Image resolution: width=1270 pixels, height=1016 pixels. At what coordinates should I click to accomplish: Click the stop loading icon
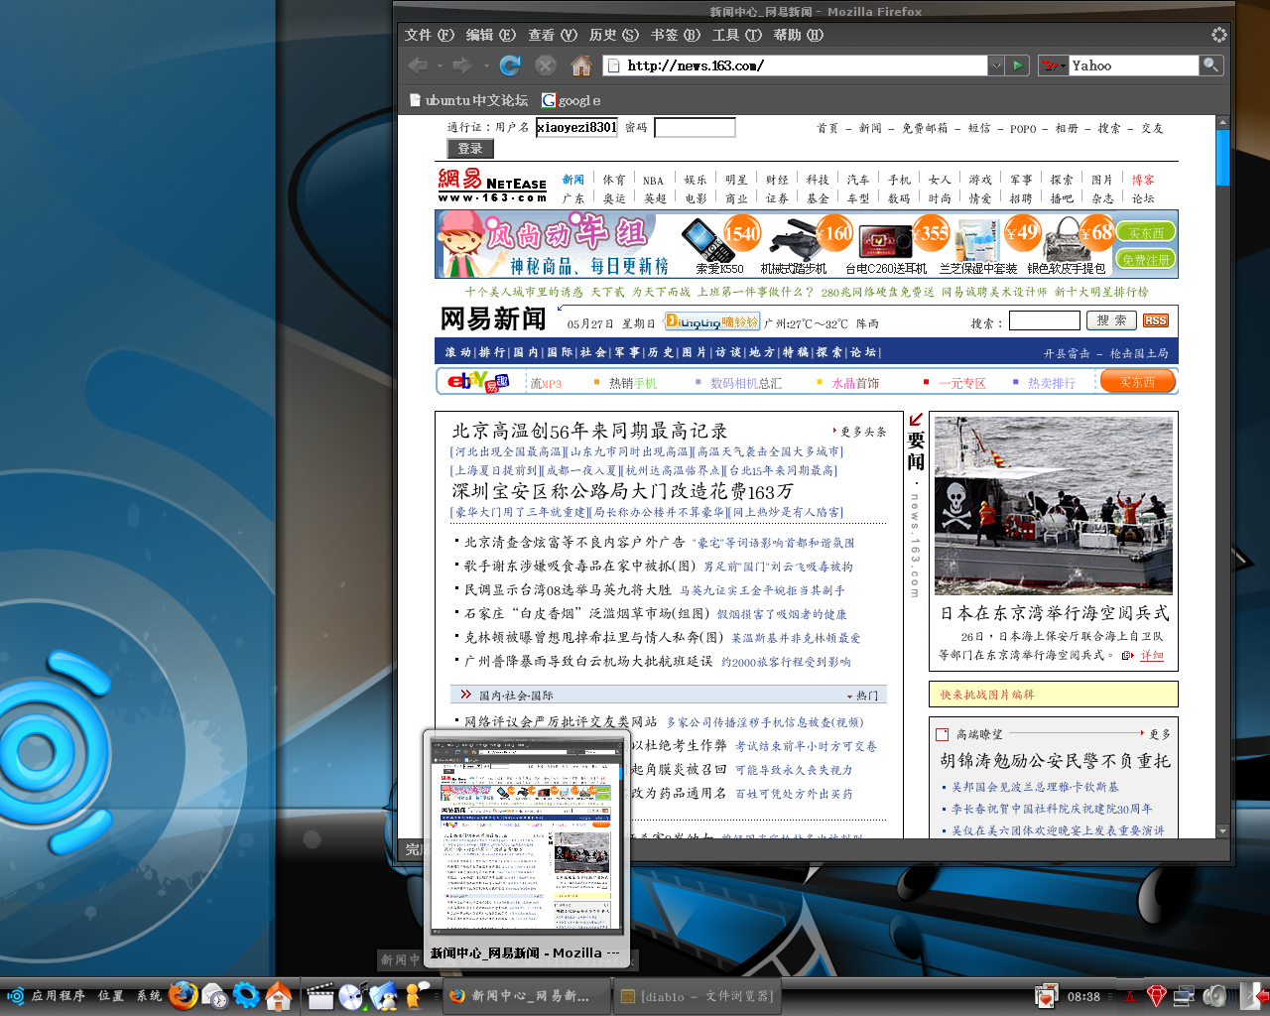546,65
